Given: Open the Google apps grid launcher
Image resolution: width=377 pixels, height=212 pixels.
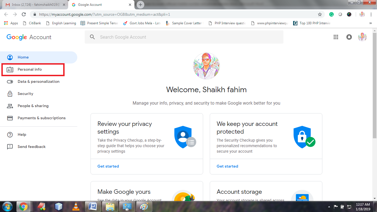Looking at the screenshot, I should tap(336, 37).
